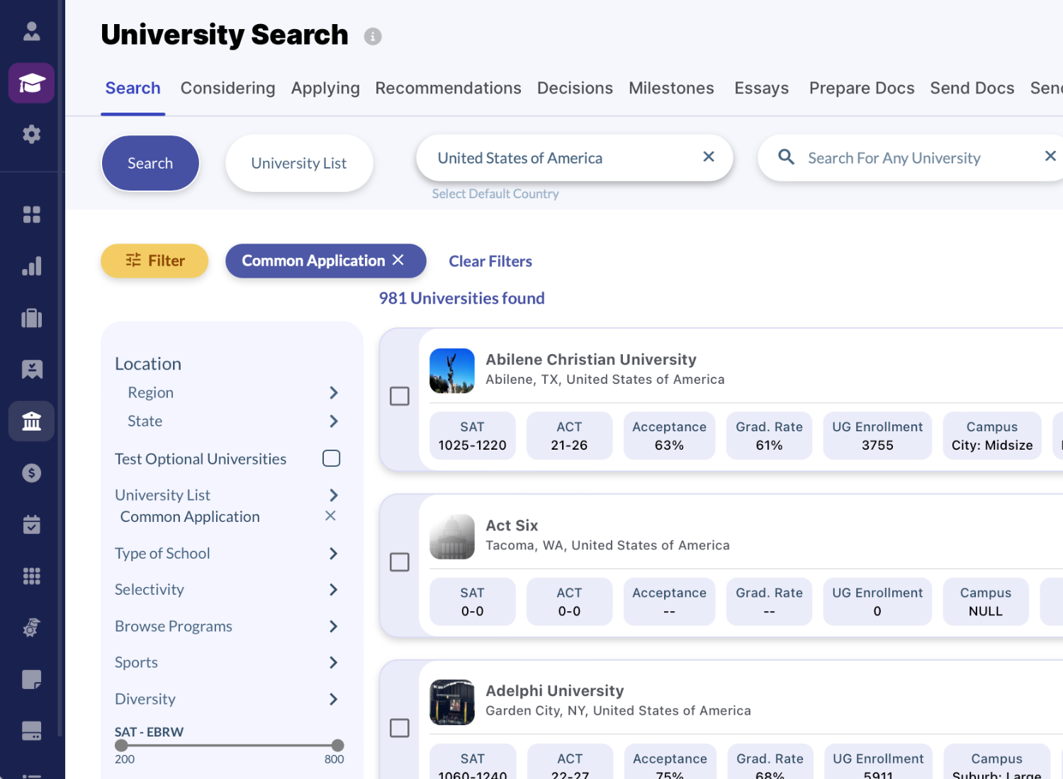Expand the Type of School filter
1063x779 pixels.
coord(334,554)
